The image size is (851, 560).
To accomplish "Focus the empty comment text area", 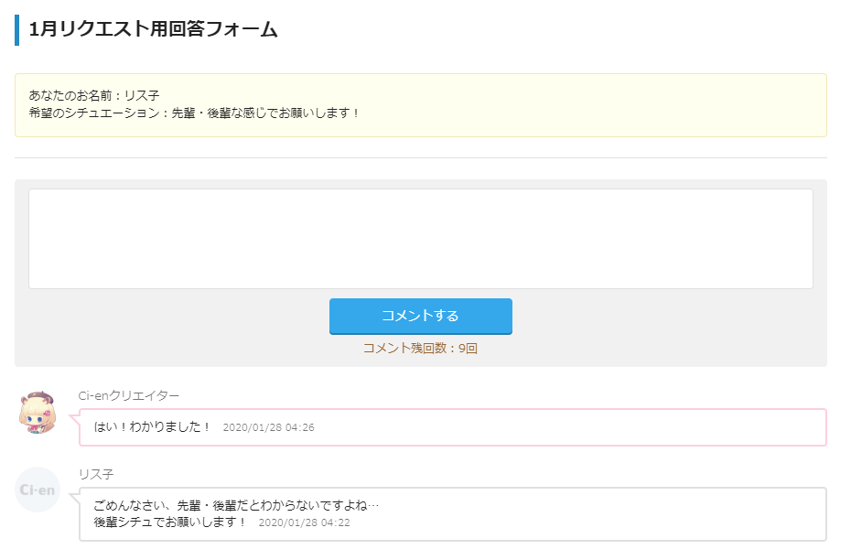I will [x=421, y=239].
